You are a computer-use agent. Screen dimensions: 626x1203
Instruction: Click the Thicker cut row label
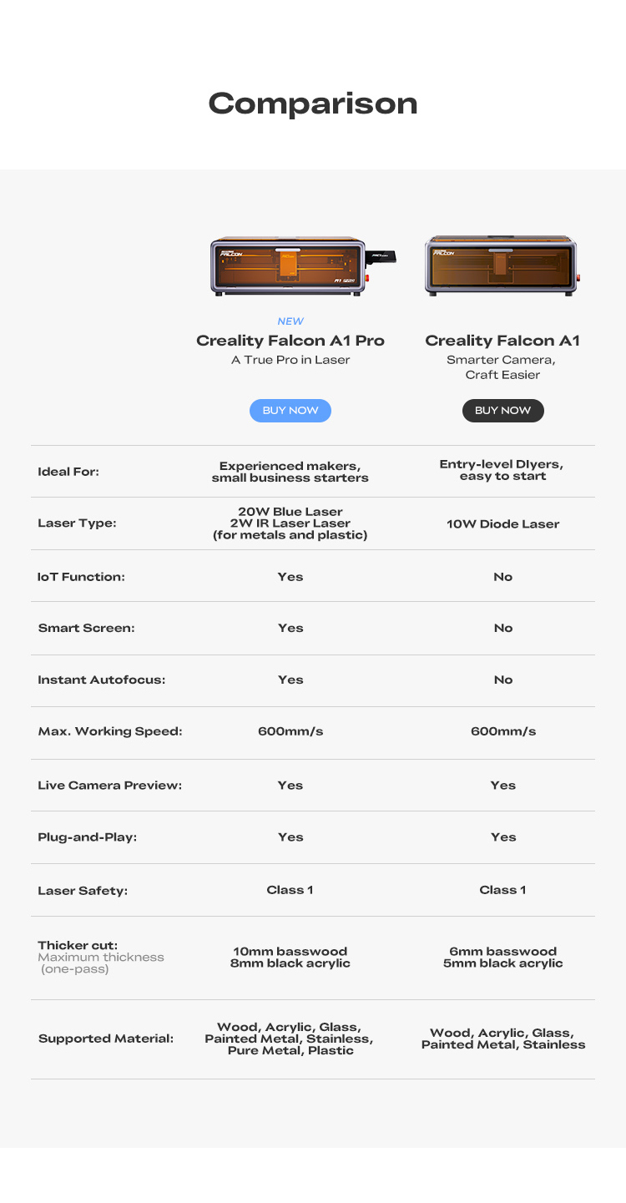(x=78, y=946)
